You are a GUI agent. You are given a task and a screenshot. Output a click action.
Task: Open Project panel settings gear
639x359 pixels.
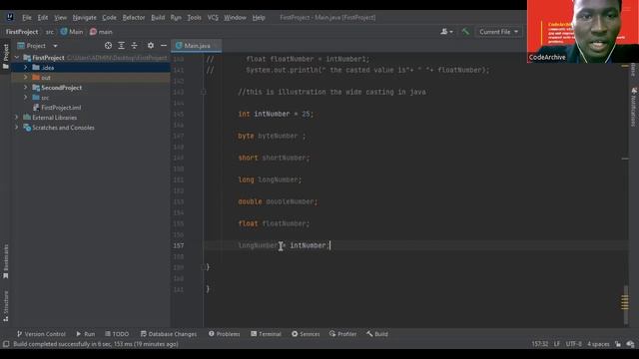(151, 46)
